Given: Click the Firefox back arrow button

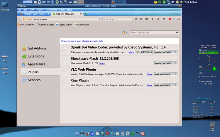Looking at the screenshot, I should click(x=20, y=19).
